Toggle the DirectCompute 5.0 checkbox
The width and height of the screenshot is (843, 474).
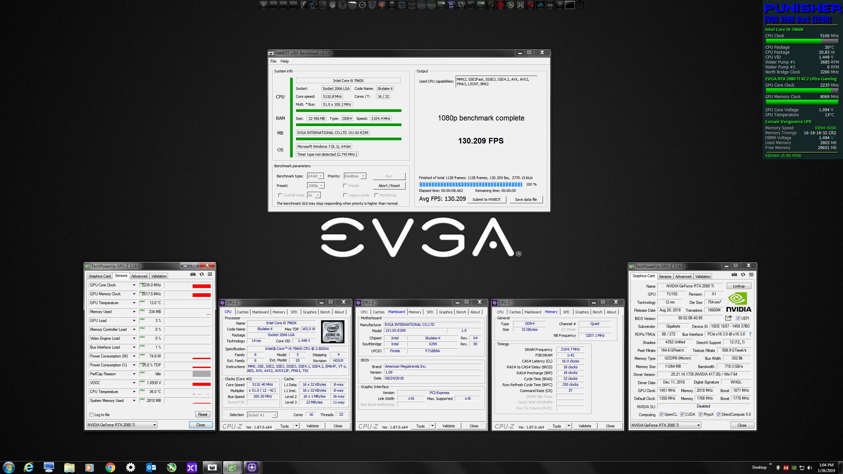719,414
